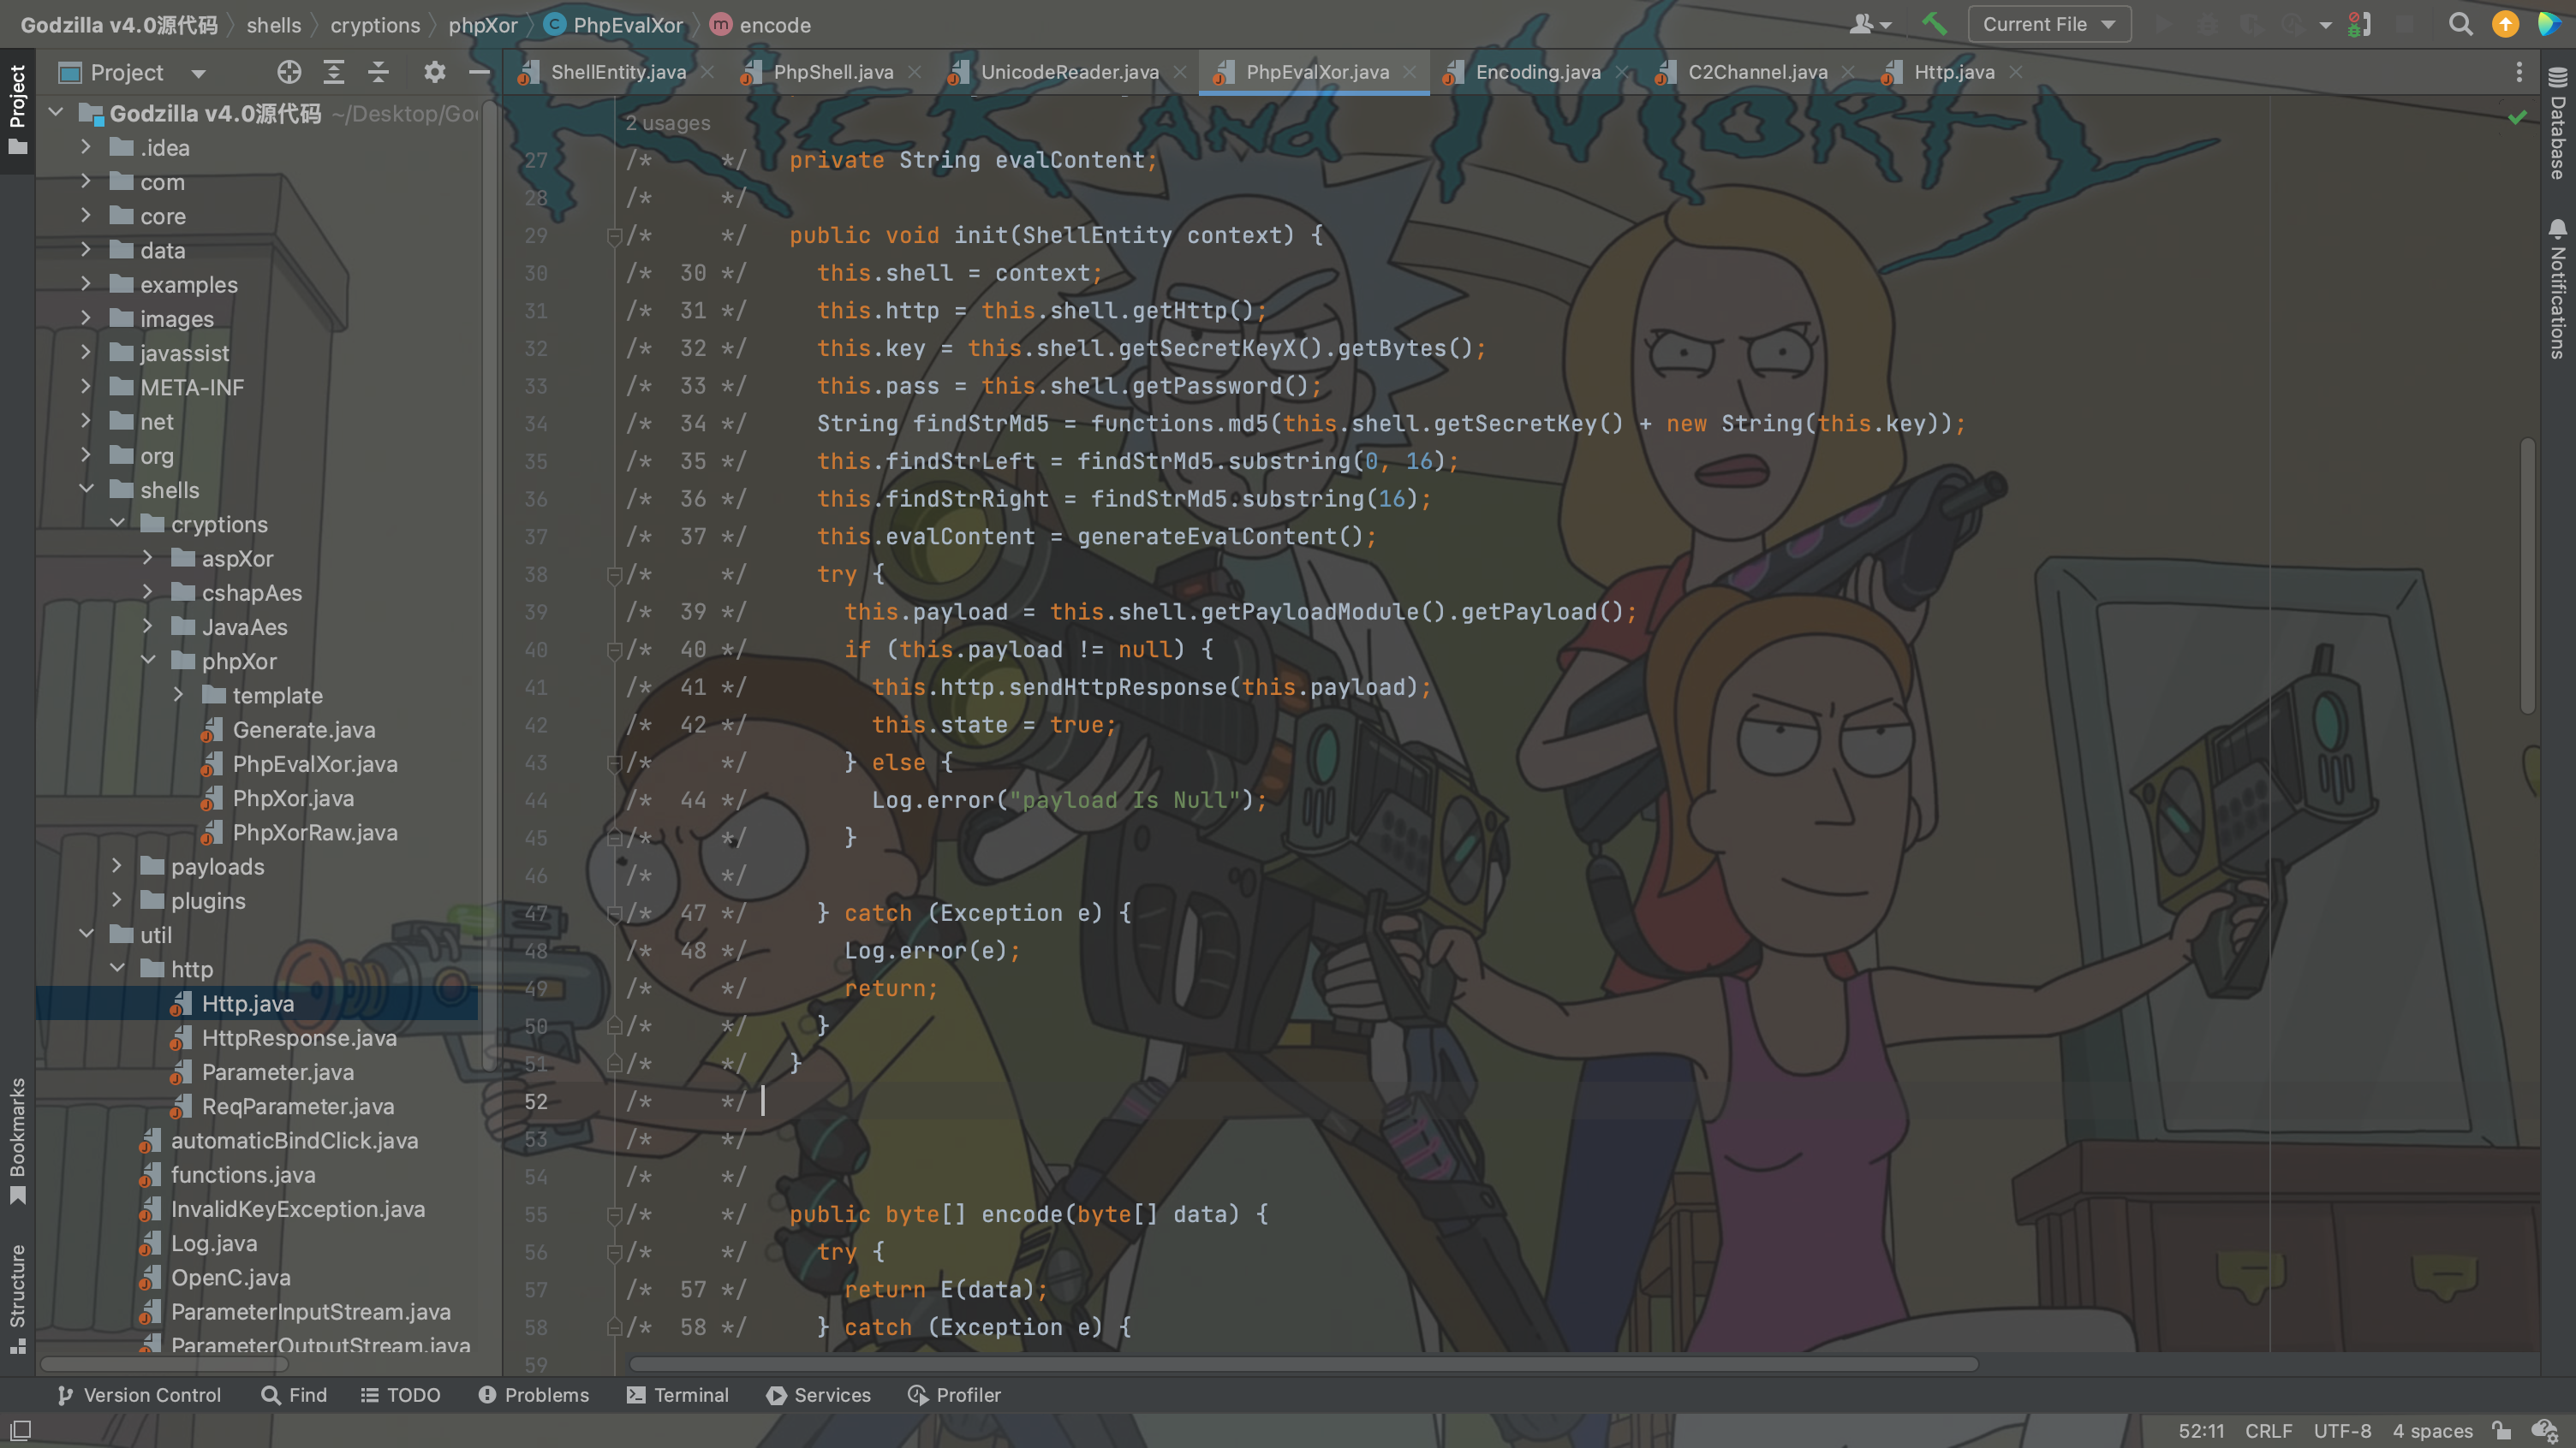Click the CRLF line separator in status bar

click(2268, 1430)
